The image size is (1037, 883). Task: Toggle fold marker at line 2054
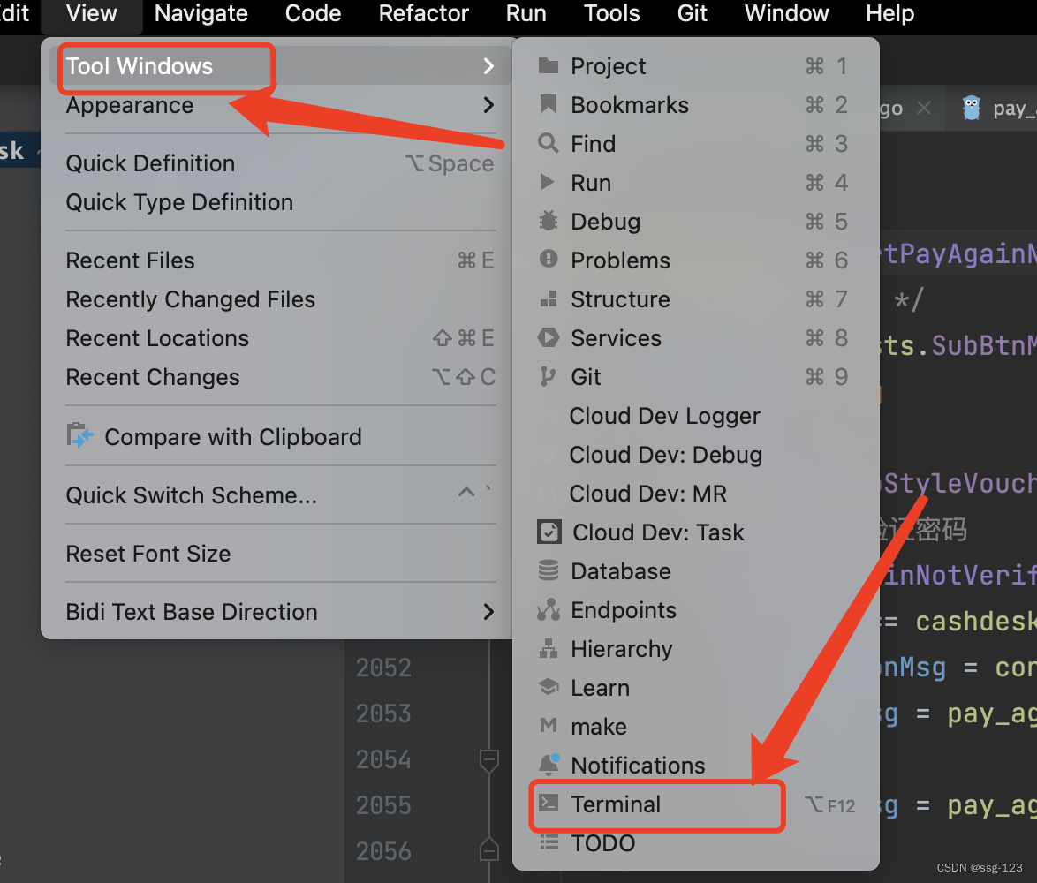488,759
